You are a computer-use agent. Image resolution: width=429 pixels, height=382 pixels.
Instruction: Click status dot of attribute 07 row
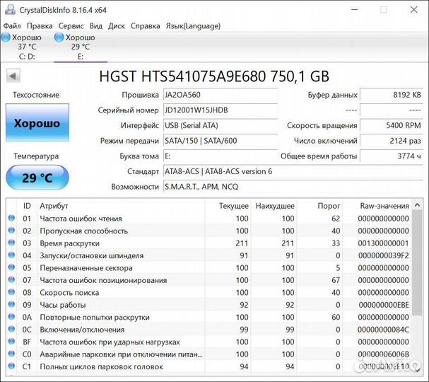point(11,279)
